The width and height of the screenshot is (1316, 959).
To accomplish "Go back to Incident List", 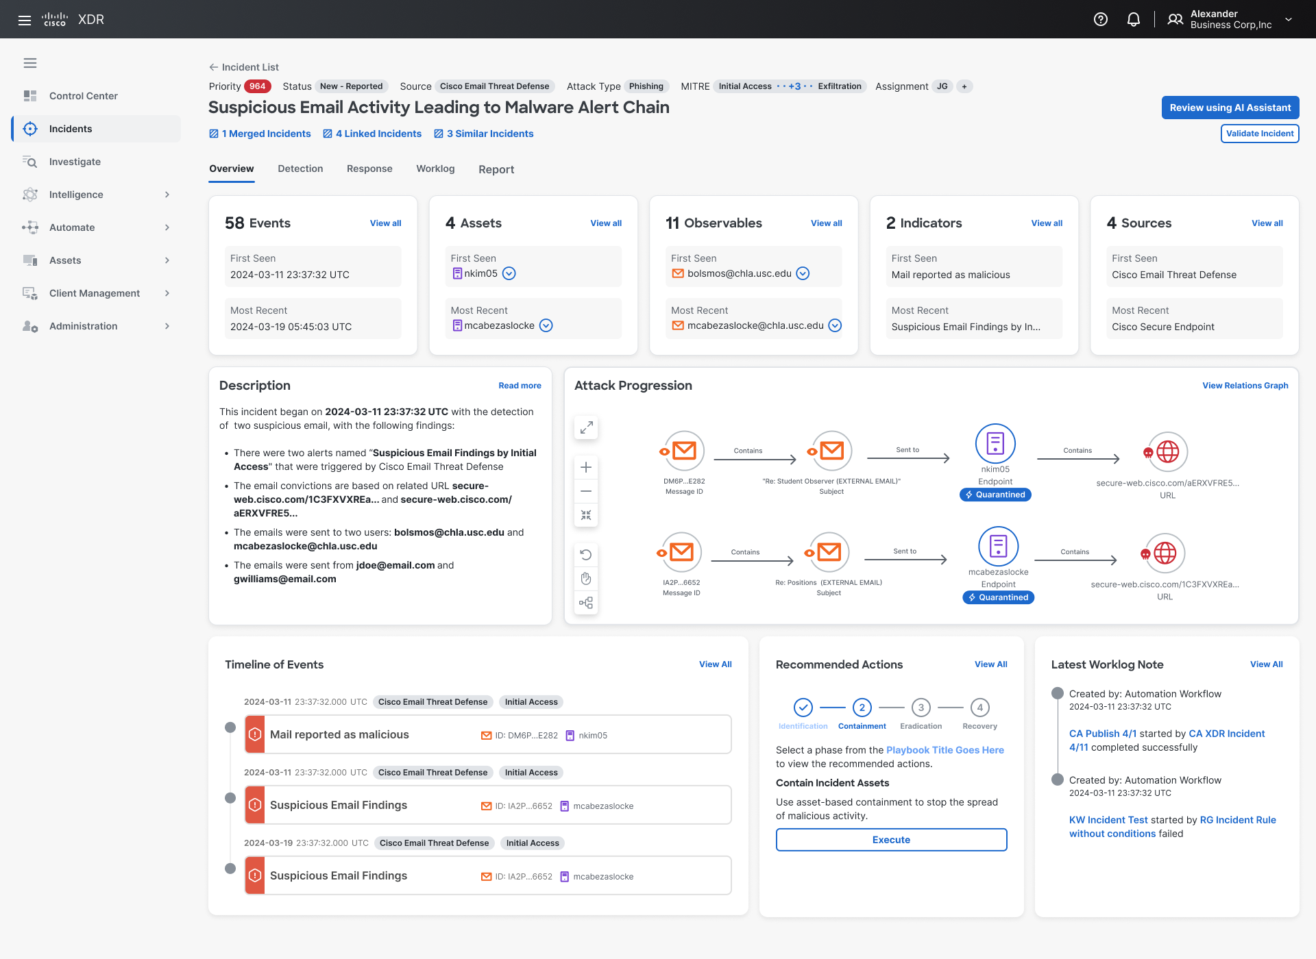I will (x=244, y=67).
